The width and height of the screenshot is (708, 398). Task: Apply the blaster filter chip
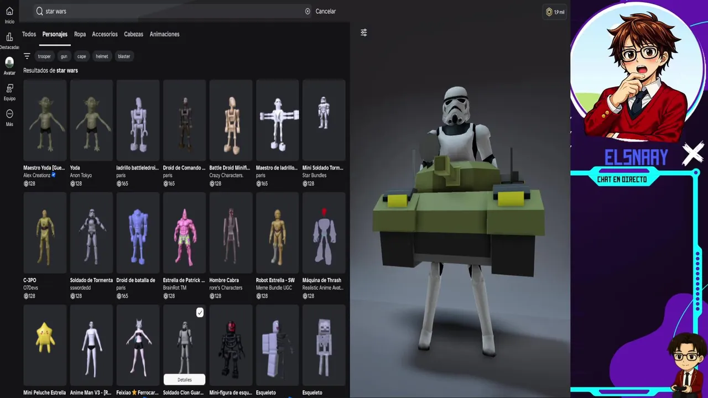(124, 56)
